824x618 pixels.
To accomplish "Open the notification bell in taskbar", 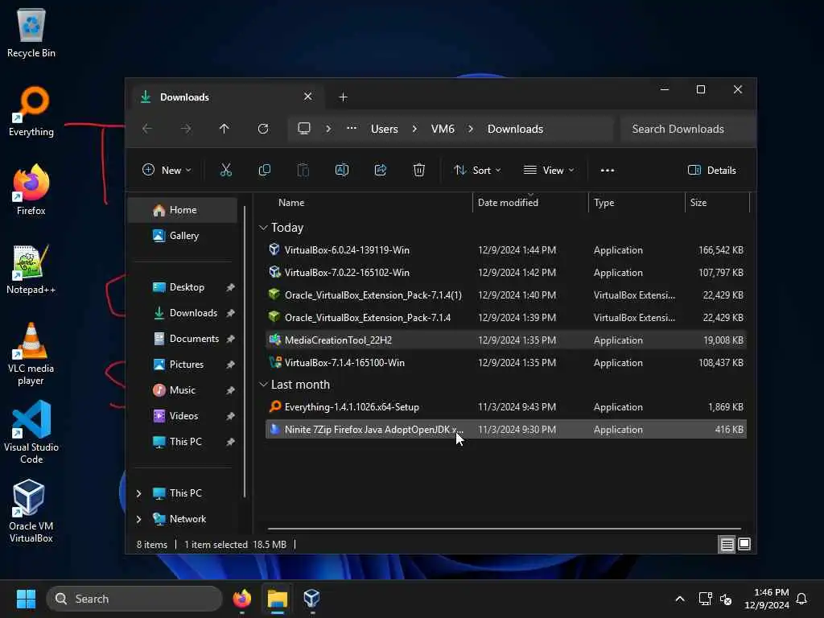I will pyautogui.click(x=801, y=599).
